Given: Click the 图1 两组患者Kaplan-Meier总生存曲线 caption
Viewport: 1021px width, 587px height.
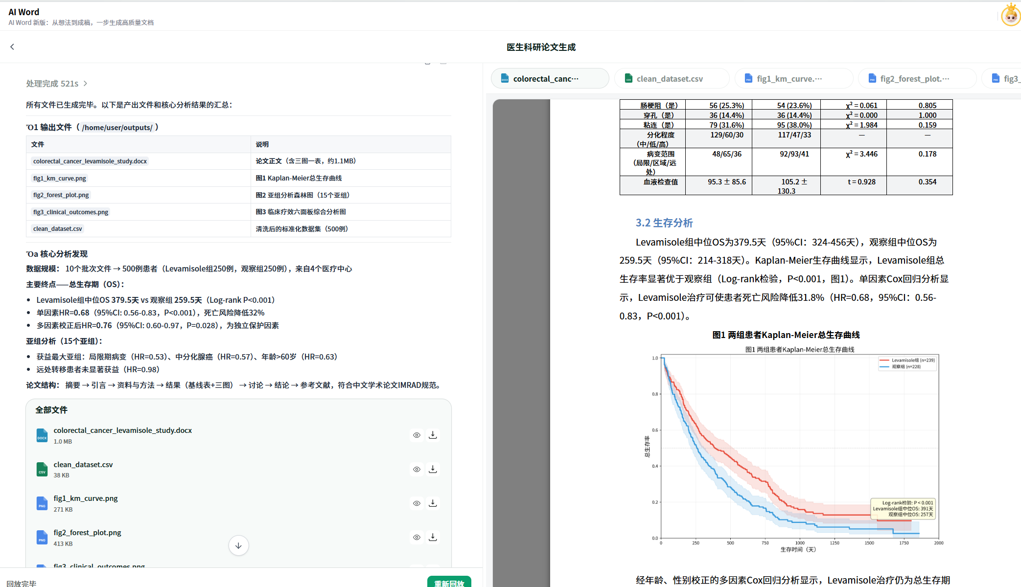Looking at the screenshot, I should pyautogui.click(x=786, y=335).
